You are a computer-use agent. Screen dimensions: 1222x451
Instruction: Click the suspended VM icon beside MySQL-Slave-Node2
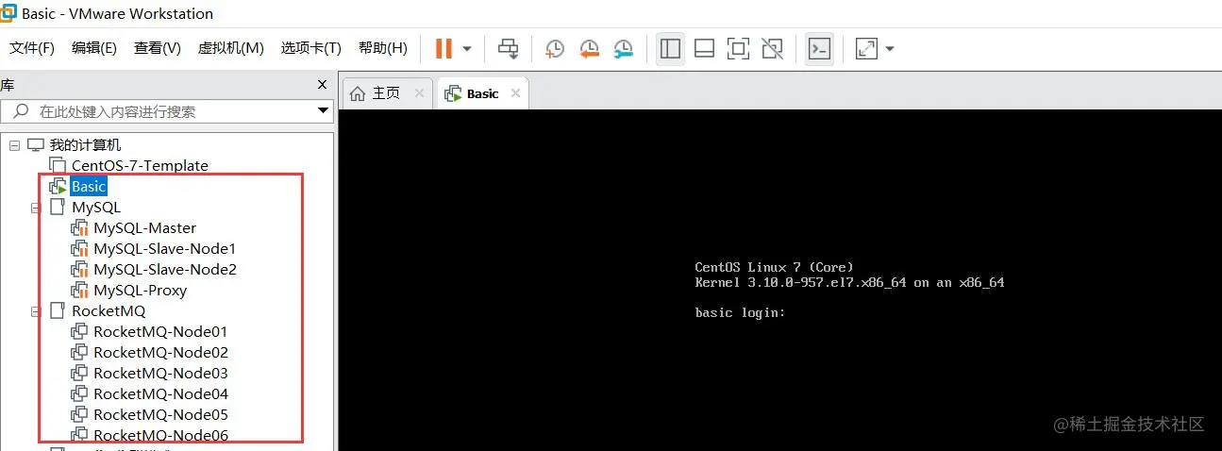(80, 270)
